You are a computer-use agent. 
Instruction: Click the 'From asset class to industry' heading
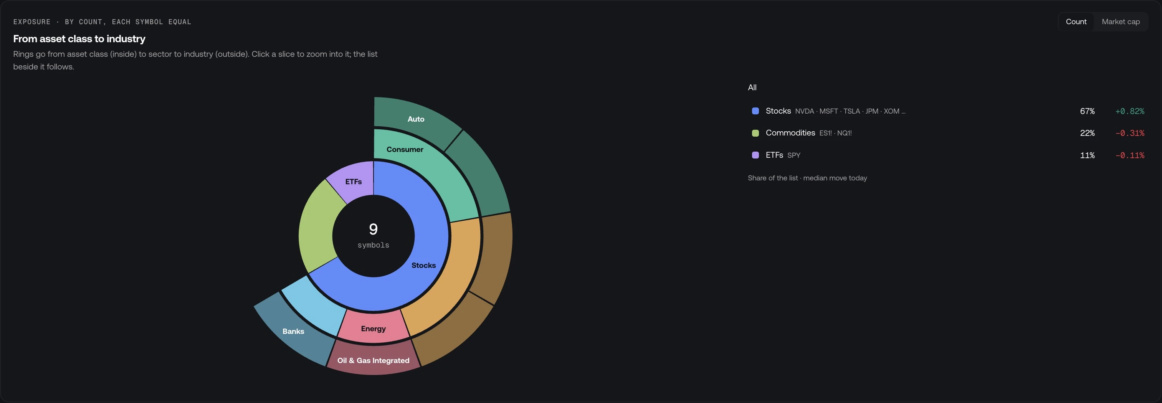point(79,39)
